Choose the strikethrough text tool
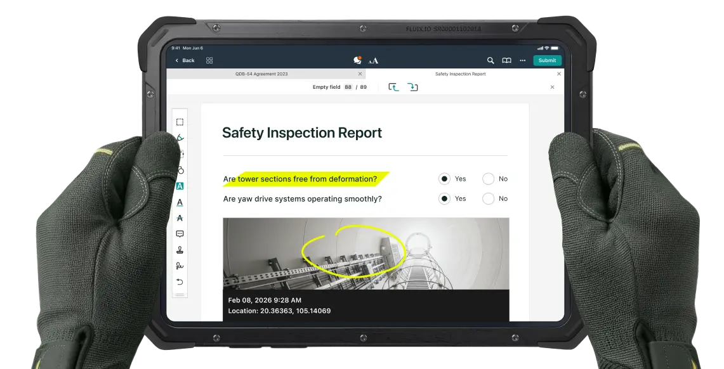 coord(180,217)
